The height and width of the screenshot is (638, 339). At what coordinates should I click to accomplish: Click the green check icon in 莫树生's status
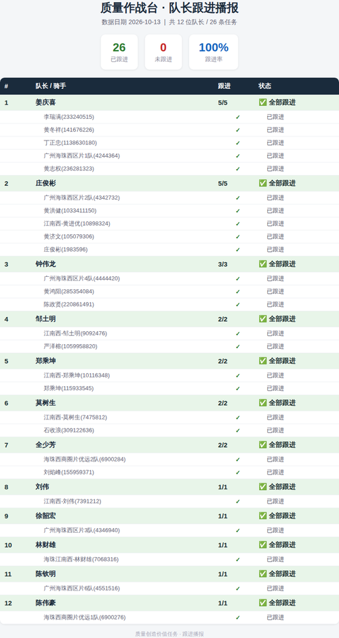click(262, 402)
